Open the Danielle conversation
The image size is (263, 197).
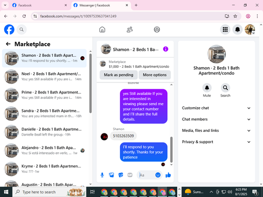click(44, 132)
